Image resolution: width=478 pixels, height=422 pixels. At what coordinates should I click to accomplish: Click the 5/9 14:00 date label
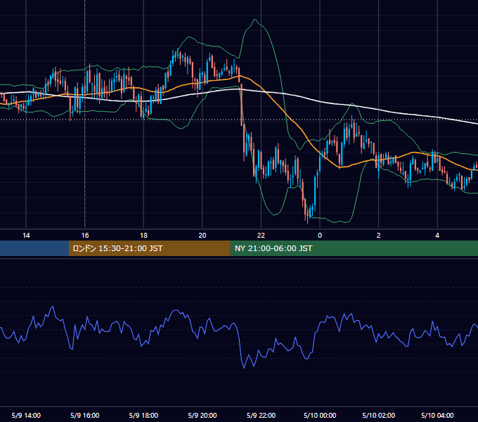26,415
